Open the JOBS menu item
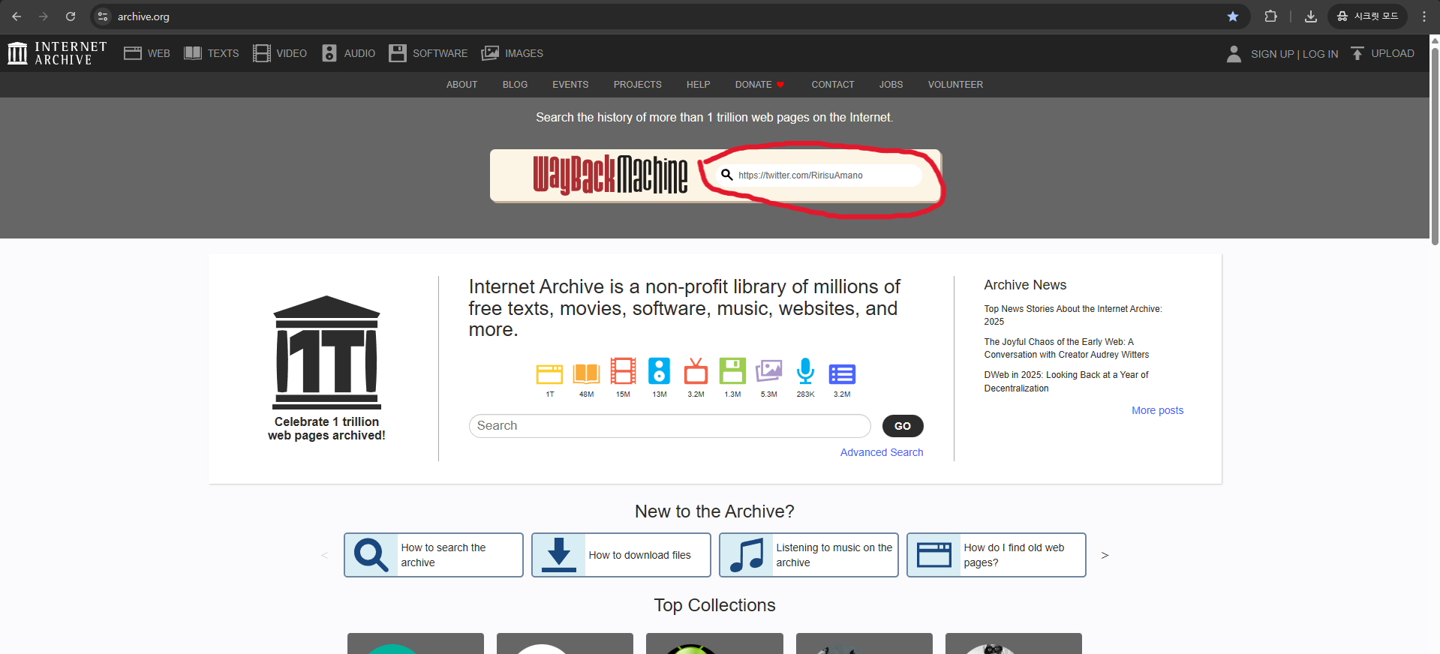 [891, 85]
